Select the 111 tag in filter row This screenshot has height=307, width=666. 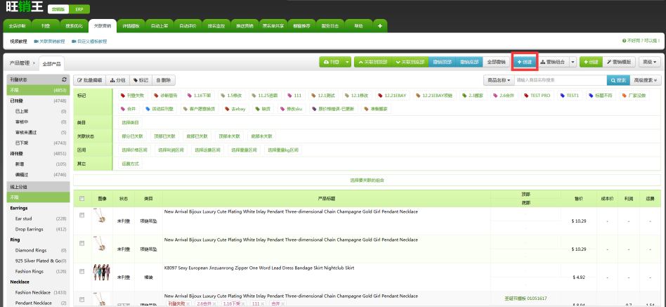294,96
